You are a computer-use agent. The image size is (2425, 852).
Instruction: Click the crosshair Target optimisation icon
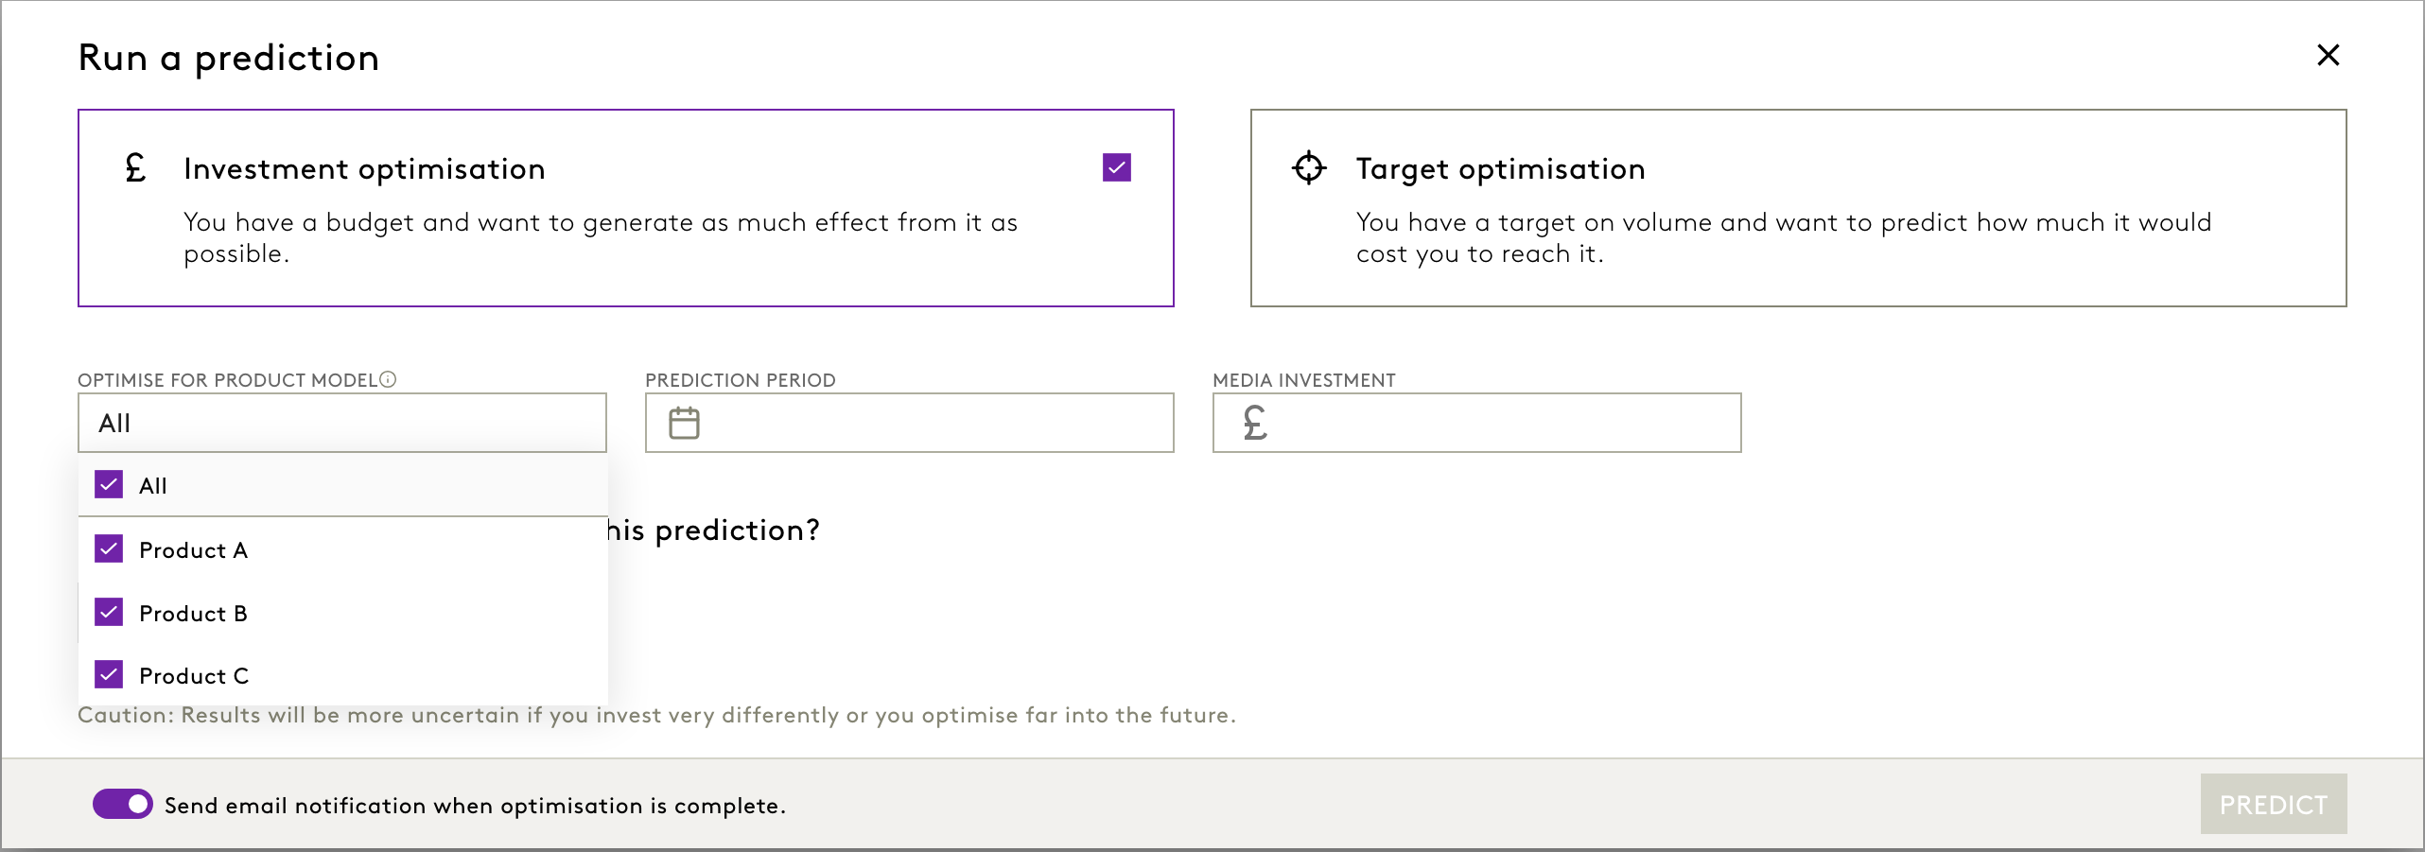[x=1309, y=167]
